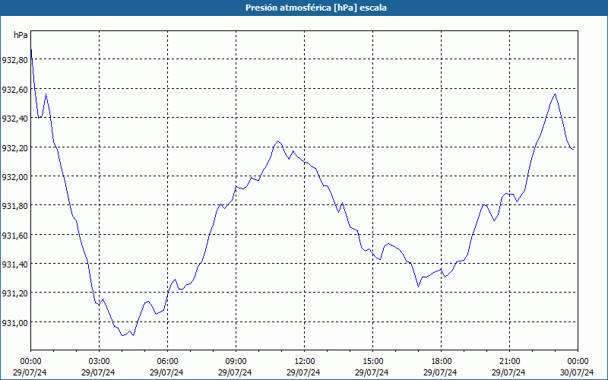The width and height of the screenshot is (608, 380).
Task: Click the 932,60 y-axis value
Action: point(14,90)
